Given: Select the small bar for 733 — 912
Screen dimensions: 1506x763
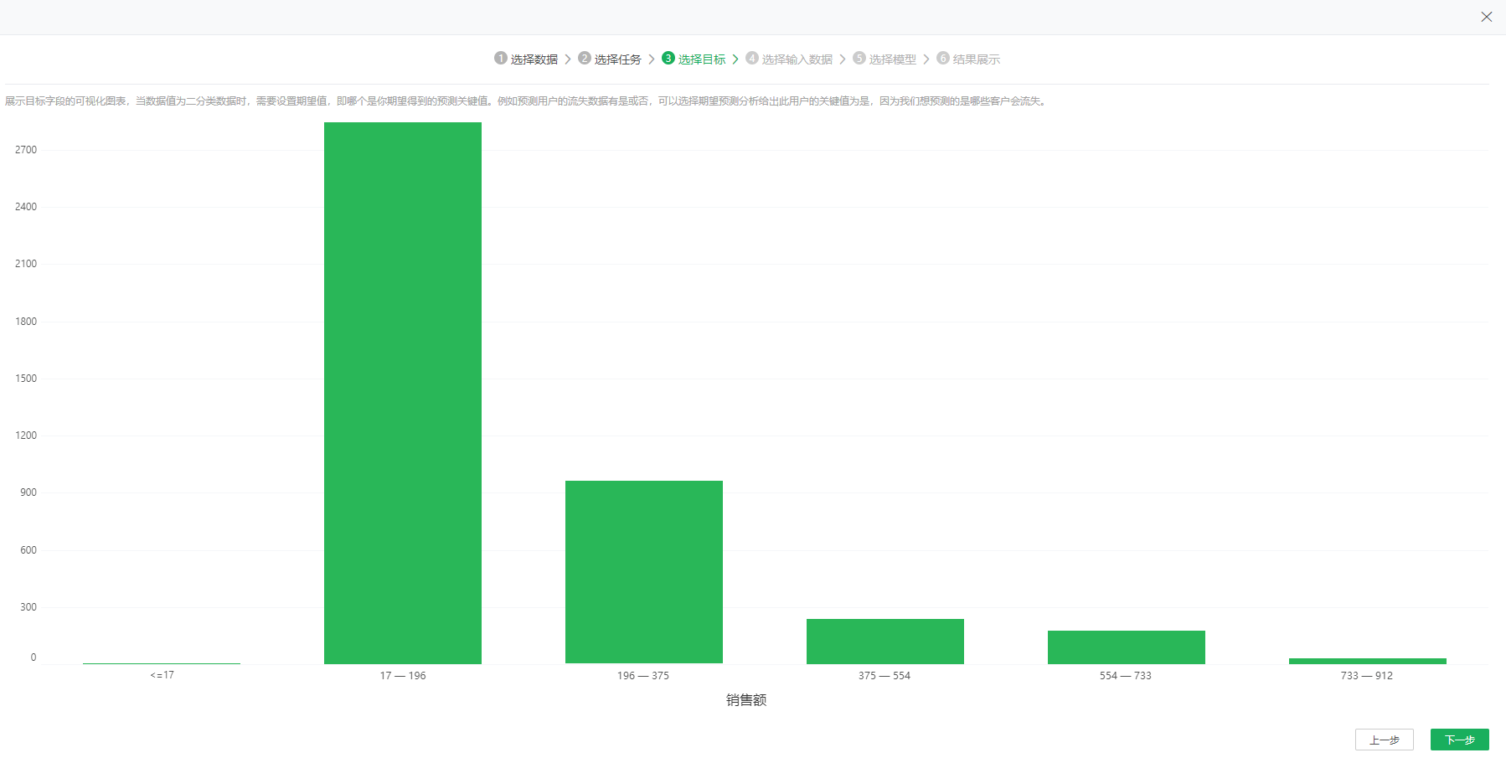Looking at the screenshot, I should click(1368, 661).
